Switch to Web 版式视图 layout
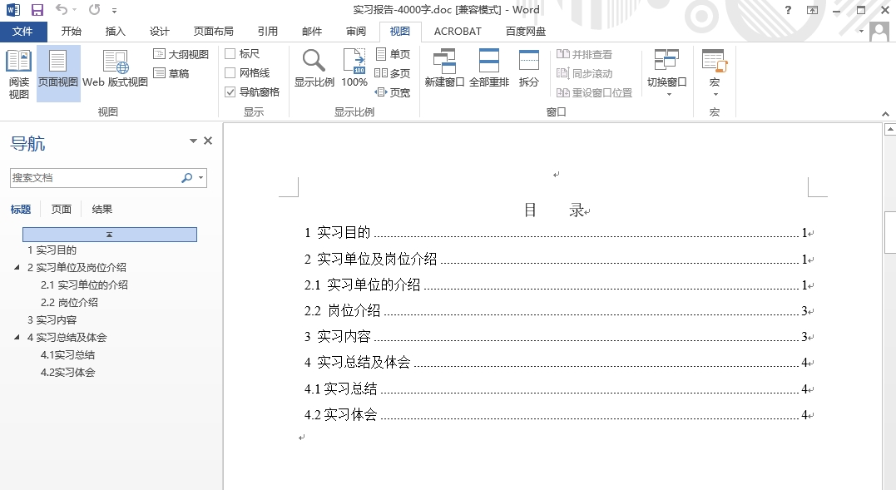The width and height of the screenshot is (896, 490). point(115,73)
